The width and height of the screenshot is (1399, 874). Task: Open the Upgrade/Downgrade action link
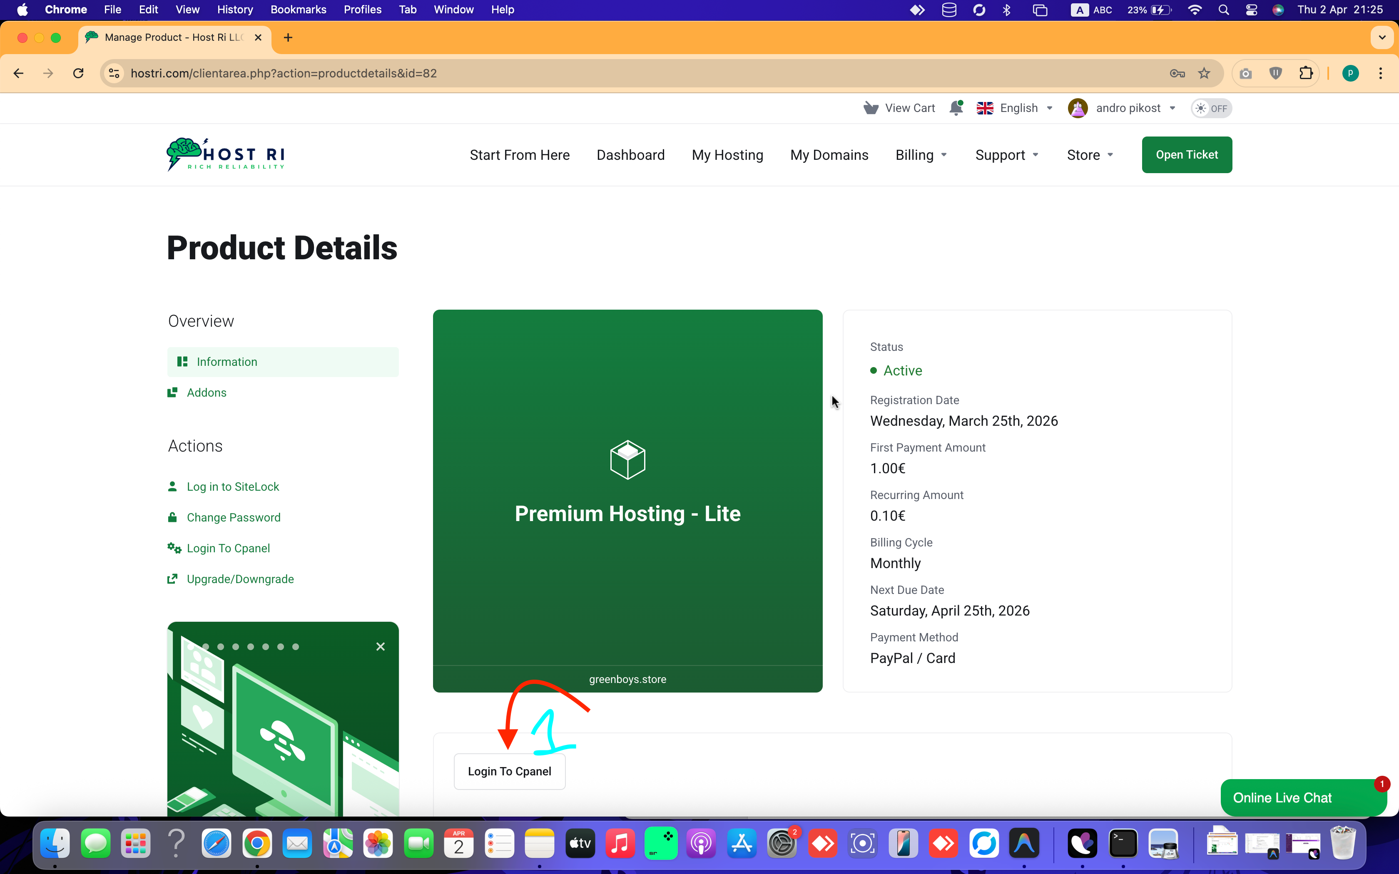(x=240, y=579)
